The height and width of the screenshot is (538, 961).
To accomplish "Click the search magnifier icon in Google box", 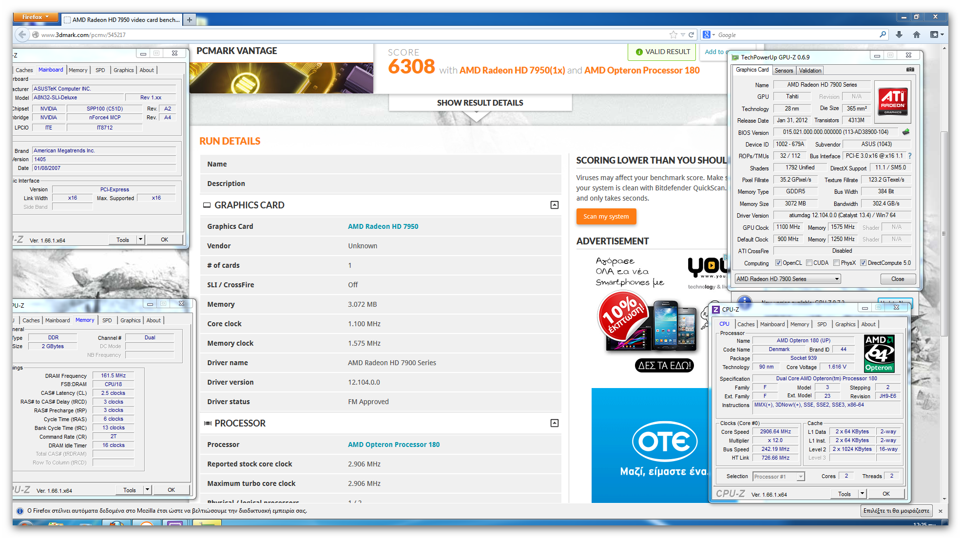I will 883,35.
